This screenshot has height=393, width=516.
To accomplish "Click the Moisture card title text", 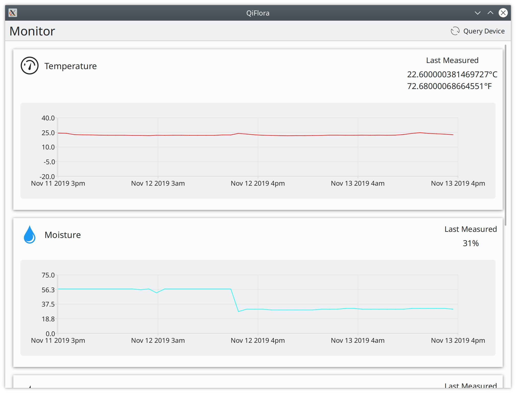I will tap(63, 235).
